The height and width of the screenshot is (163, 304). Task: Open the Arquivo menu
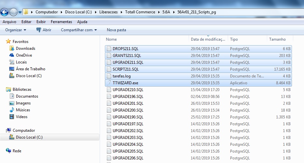pyautogui.click(x=9, y=22)
